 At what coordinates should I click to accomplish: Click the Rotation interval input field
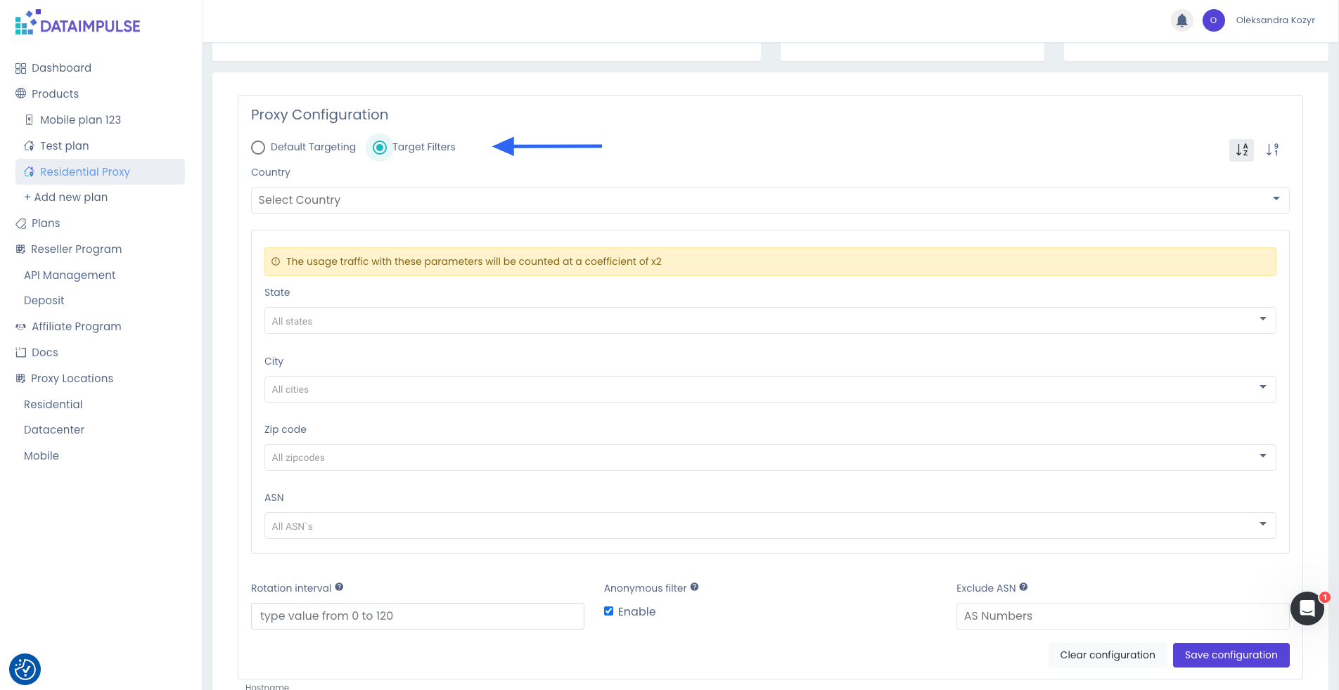(417, 616)
